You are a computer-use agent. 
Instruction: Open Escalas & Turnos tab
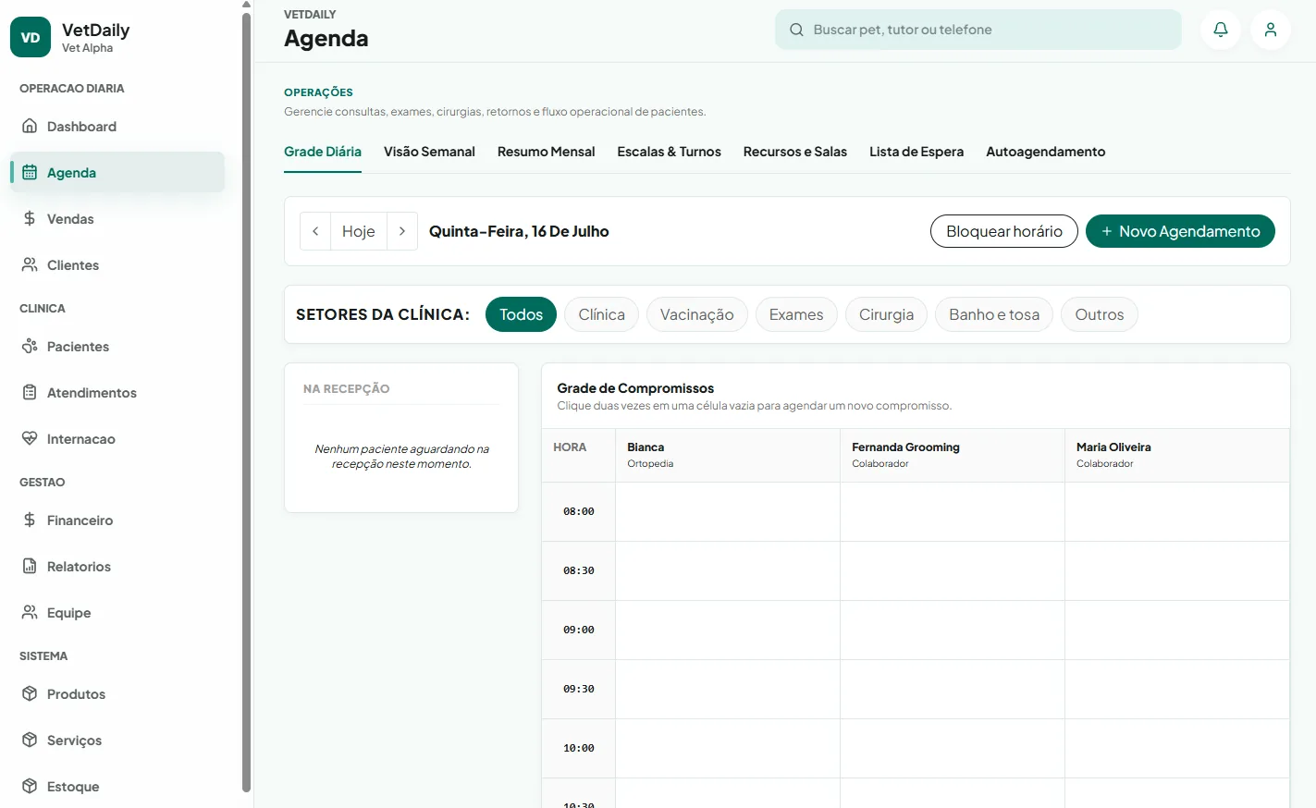coord(669,152)
